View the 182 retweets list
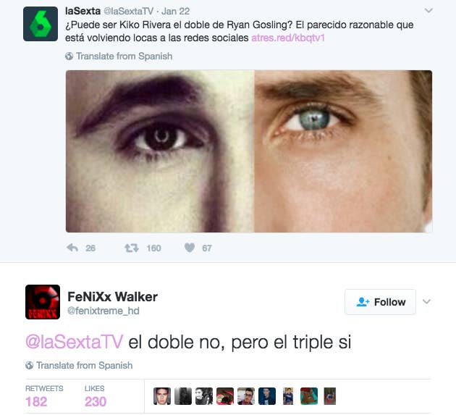 coord(44,396)
